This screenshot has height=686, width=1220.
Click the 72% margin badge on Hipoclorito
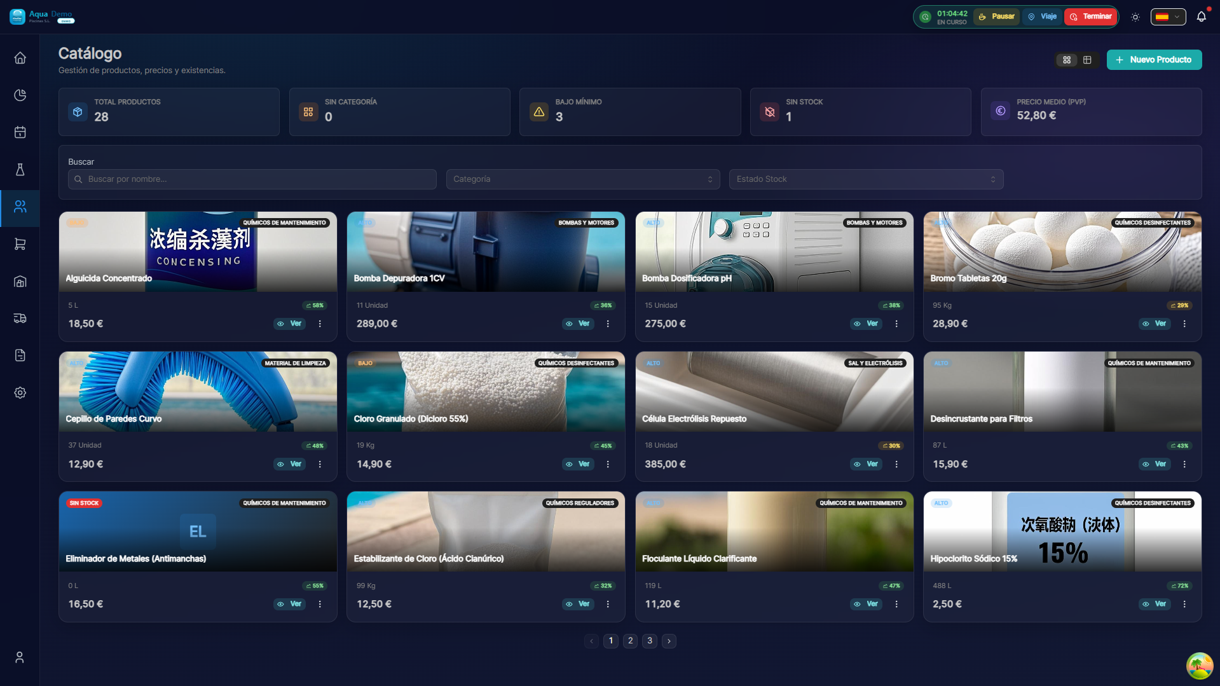(x=1179, y=586)
